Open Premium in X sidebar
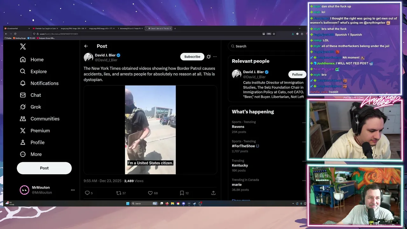Viewport: 407px width, 229px height. [35, 131]
